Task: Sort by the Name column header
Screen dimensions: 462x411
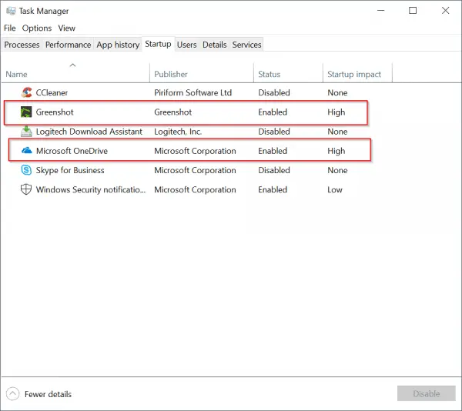Action: point(16,74)
